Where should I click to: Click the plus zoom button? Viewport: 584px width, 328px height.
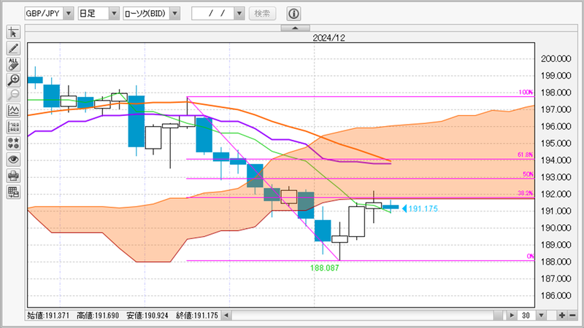(561, 316)
